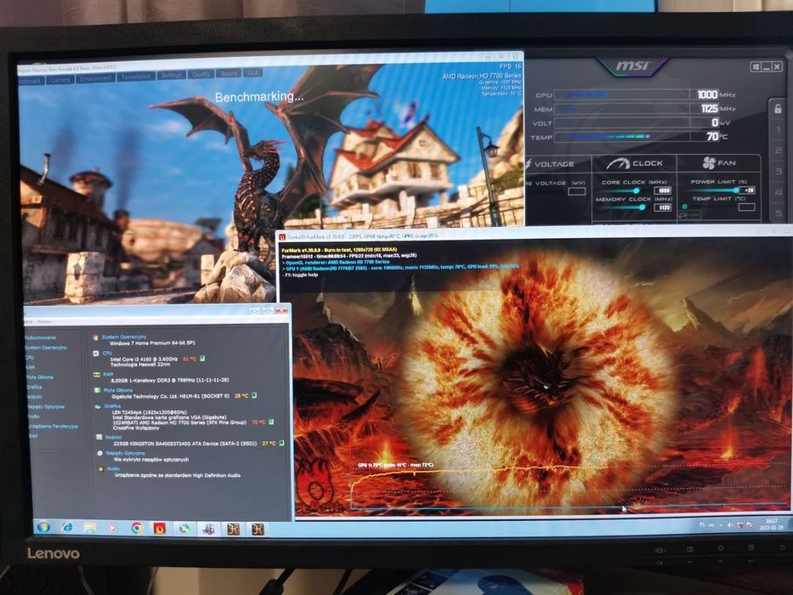Open Windows Explorer folder in taskbar

tap(90, 528)
